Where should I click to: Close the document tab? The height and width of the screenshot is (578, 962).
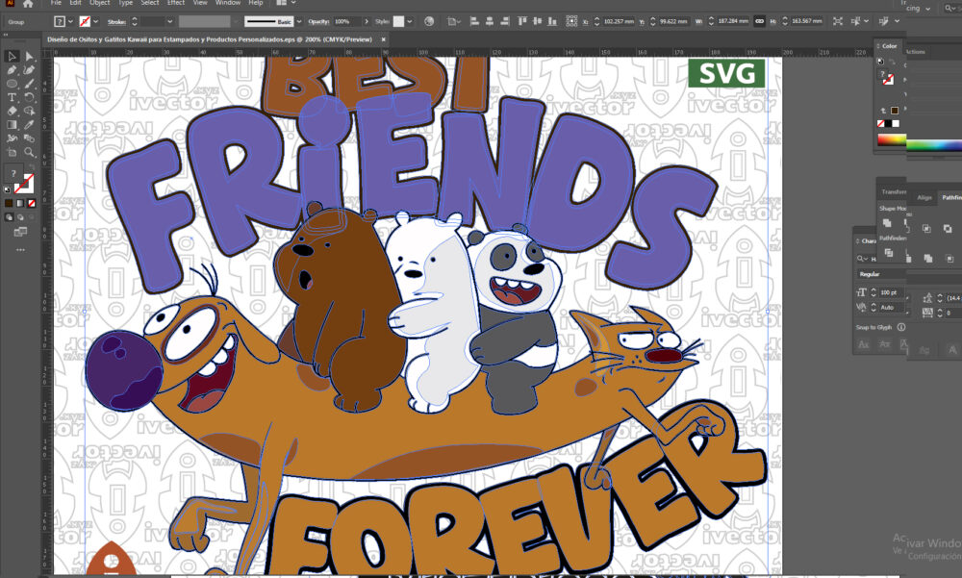pyautogui.click(x=384, y=39)
